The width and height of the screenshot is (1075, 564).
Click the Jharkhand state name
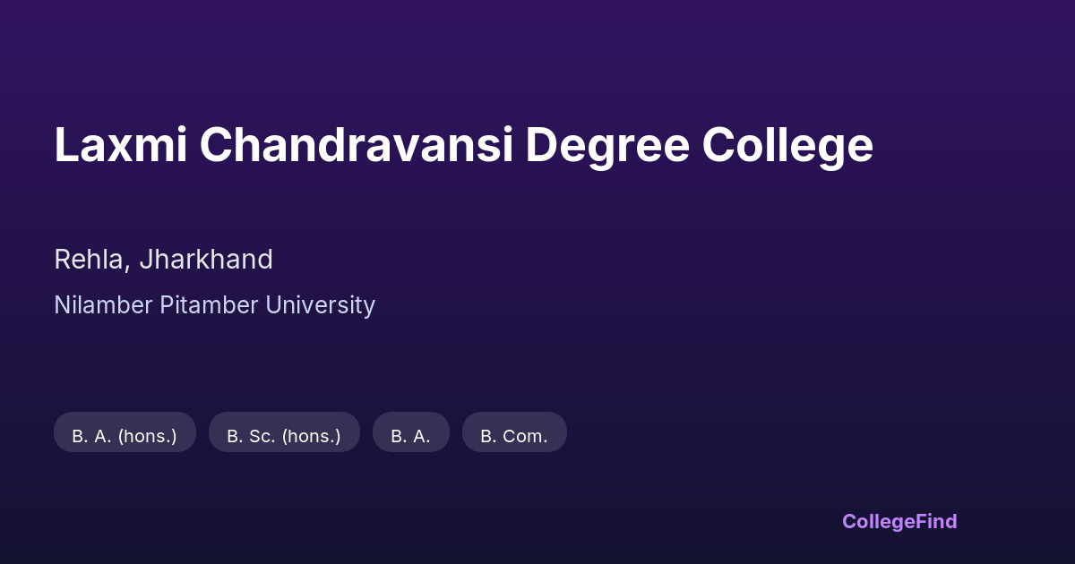tap(205, 260)
